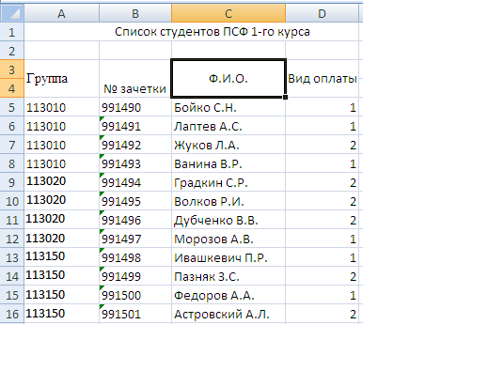Select cell containing 991494
This screenshot has width=488, height=371.
[x=135, y=182]
